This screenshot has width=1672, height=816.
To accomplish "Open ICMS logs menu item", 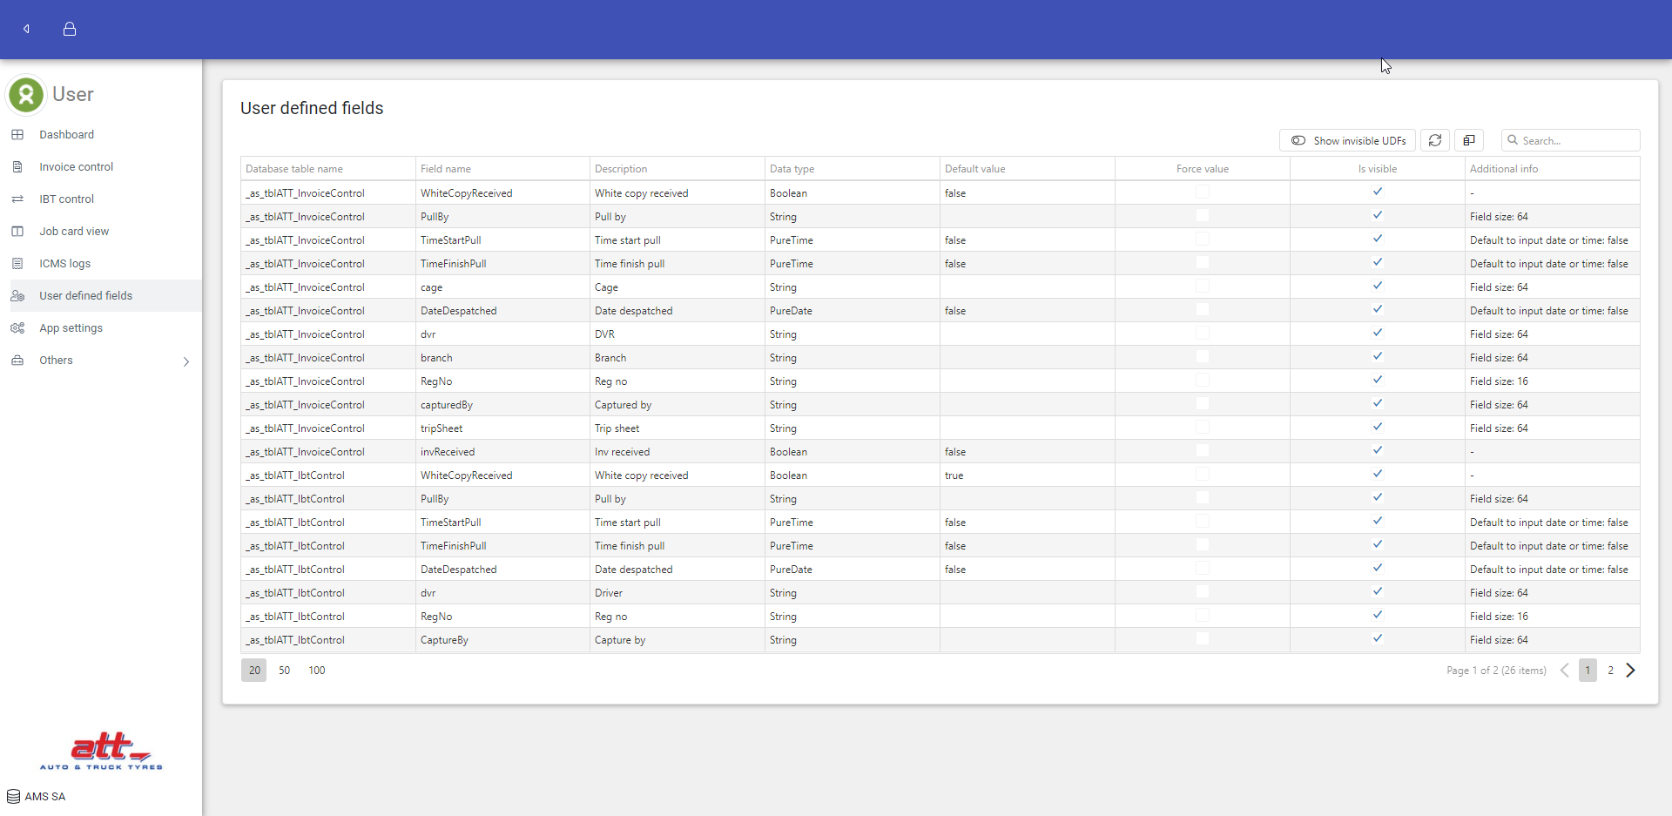I will [x=64, y=264].
